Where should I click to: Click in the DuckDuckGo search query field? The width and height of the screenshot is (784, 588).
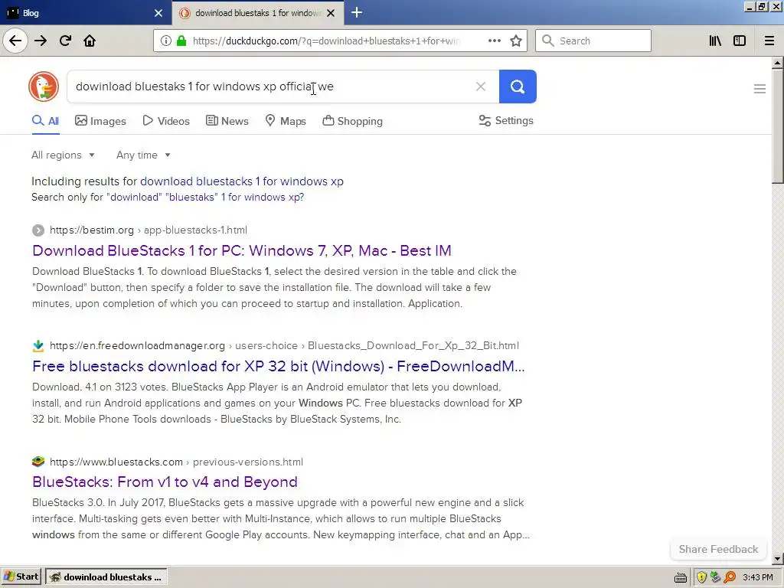click(x=270, y=87)
